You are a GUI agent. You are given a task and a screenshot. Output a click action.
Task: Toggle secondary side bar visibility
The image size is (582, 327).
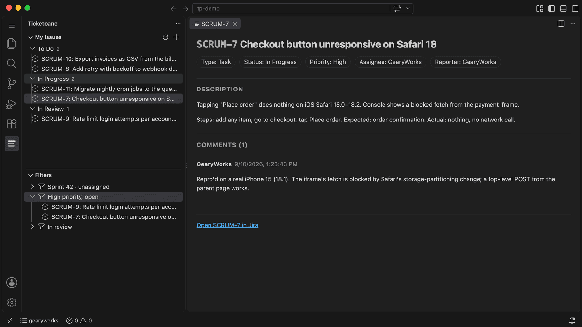point(575,9)
